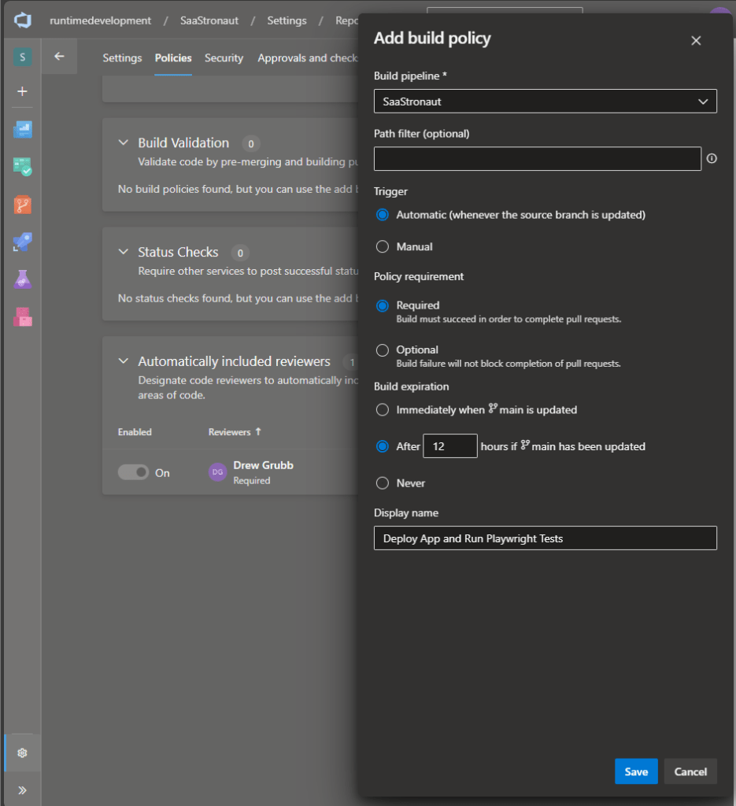Viewport: 736px width, 806px height.
Task: Select the Optional policy requirement
Action: coord(383,350)
